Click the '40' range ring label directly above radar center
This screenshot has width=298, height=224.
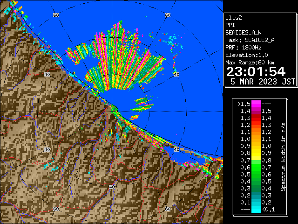pos(112,37)
